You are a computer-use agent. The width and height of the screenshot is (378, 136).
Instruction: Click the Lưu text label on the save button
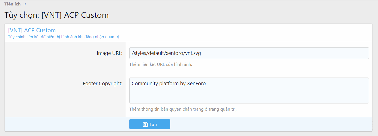tap(153, 124)
